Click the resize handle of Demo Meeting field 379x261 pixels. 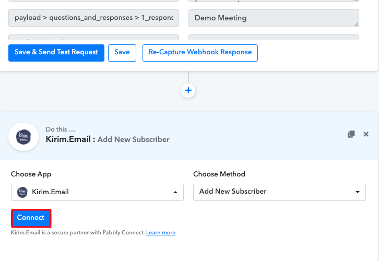click(x=356, y=24)
